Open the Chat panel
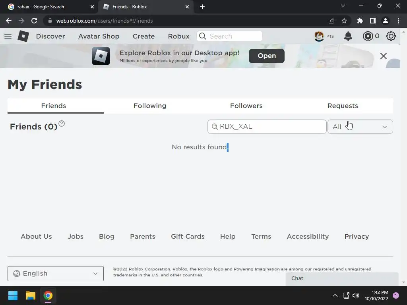 click(x=342, y=278)
